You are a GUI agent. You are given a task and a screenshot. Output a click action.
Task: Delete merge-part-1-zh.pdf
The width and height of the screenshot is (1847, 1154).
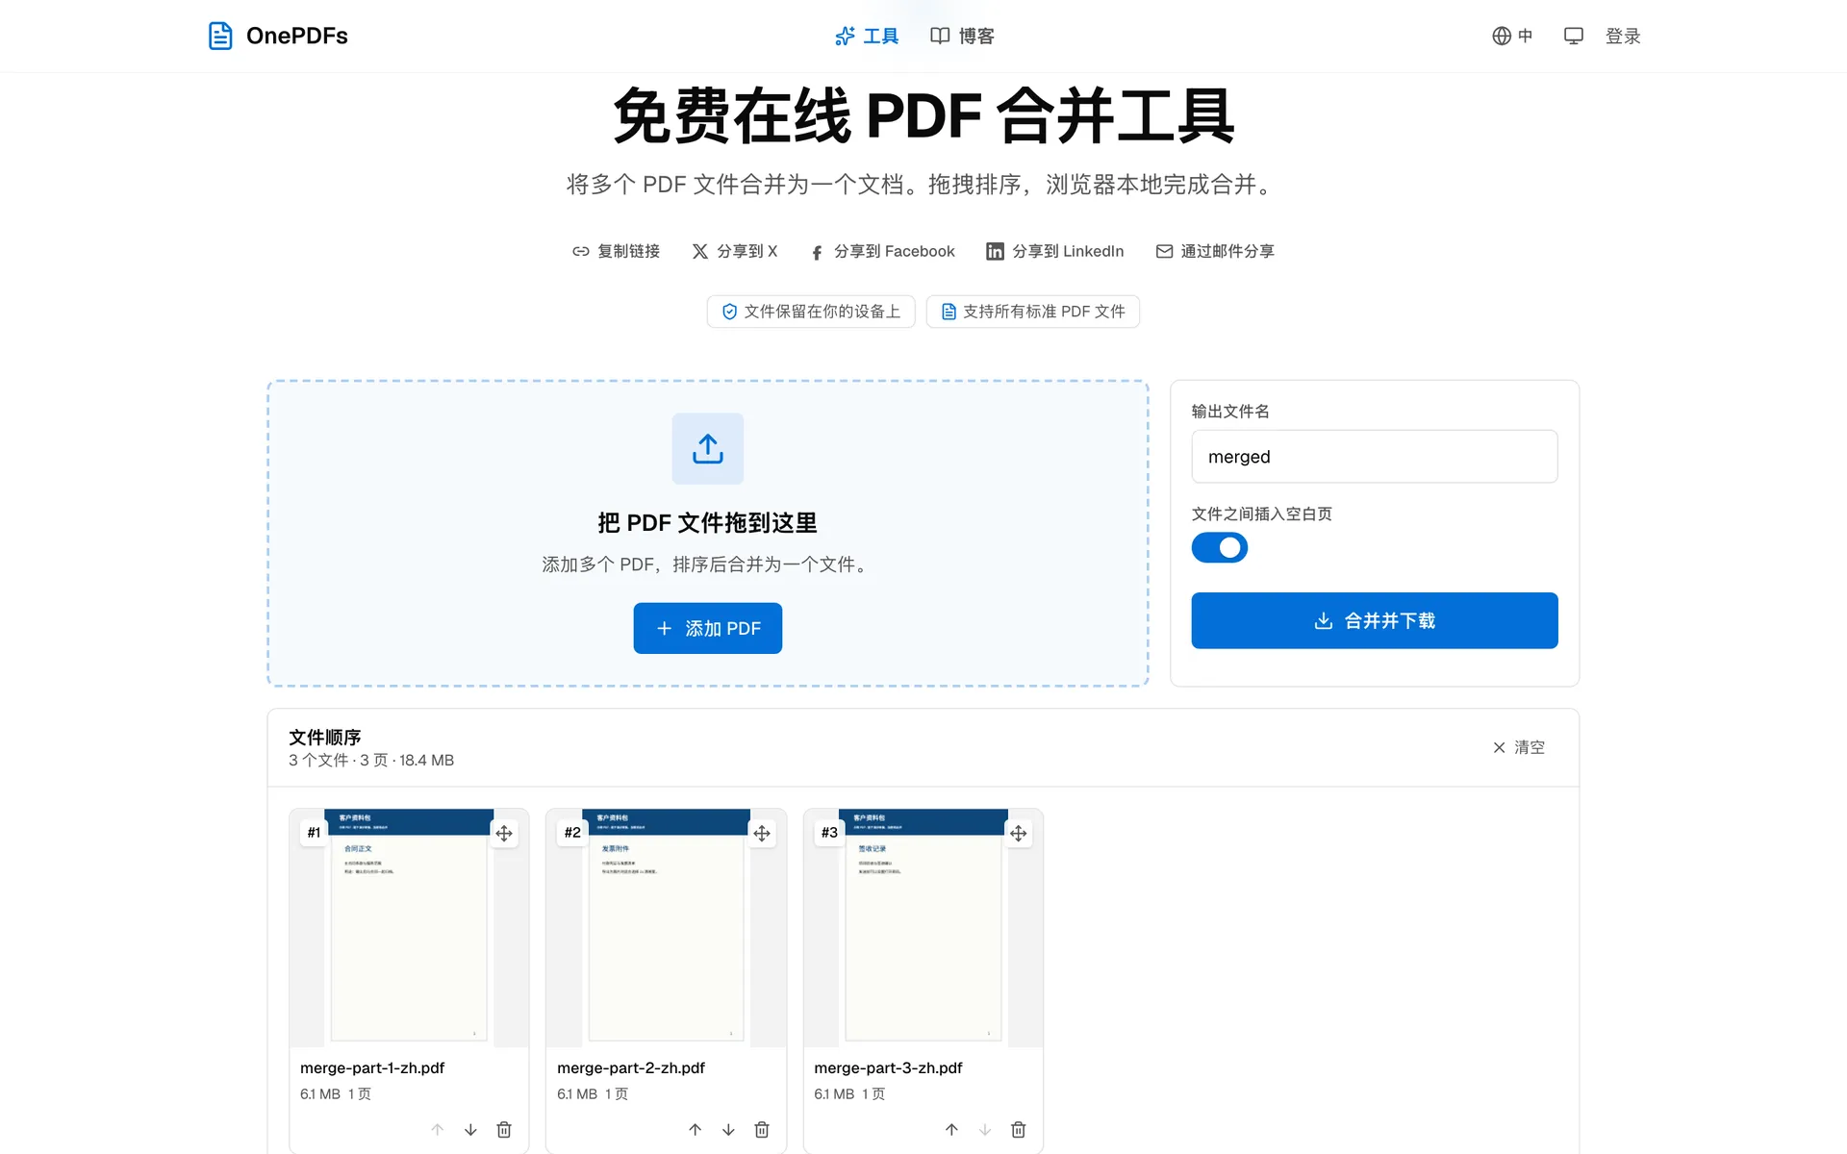pyautogui.click(x=504, y=1130)
